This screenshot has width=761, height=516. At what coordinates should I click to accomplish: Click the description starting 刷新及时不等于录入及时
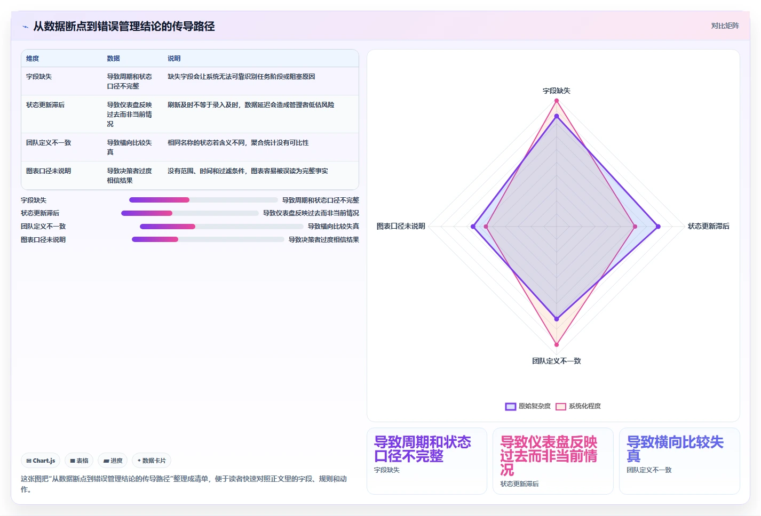click(x=251, y=105)
